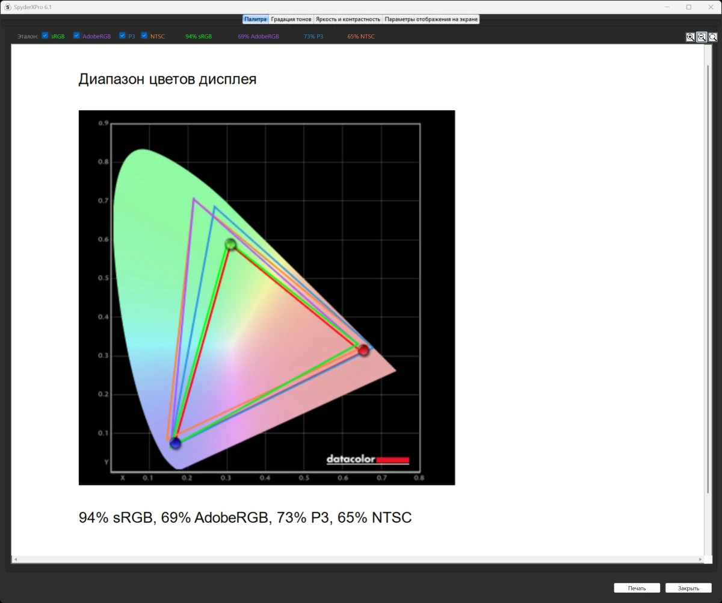
Task: Click the reset zoom magnifier icon
Action: [713, 37]
